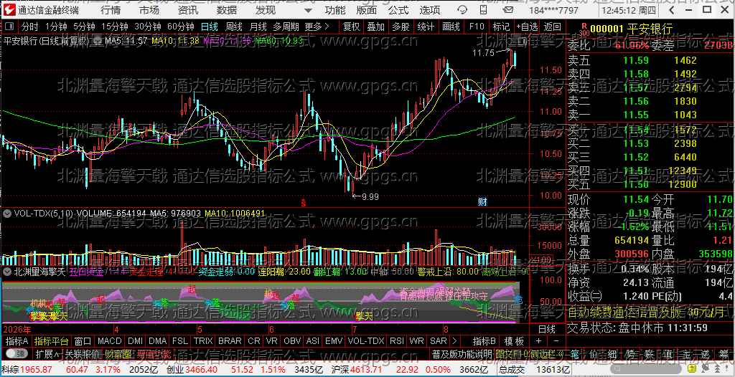Click the R300 margin trading badge
Viewport: 735px width, 377px height.
(x=584, y=29)
